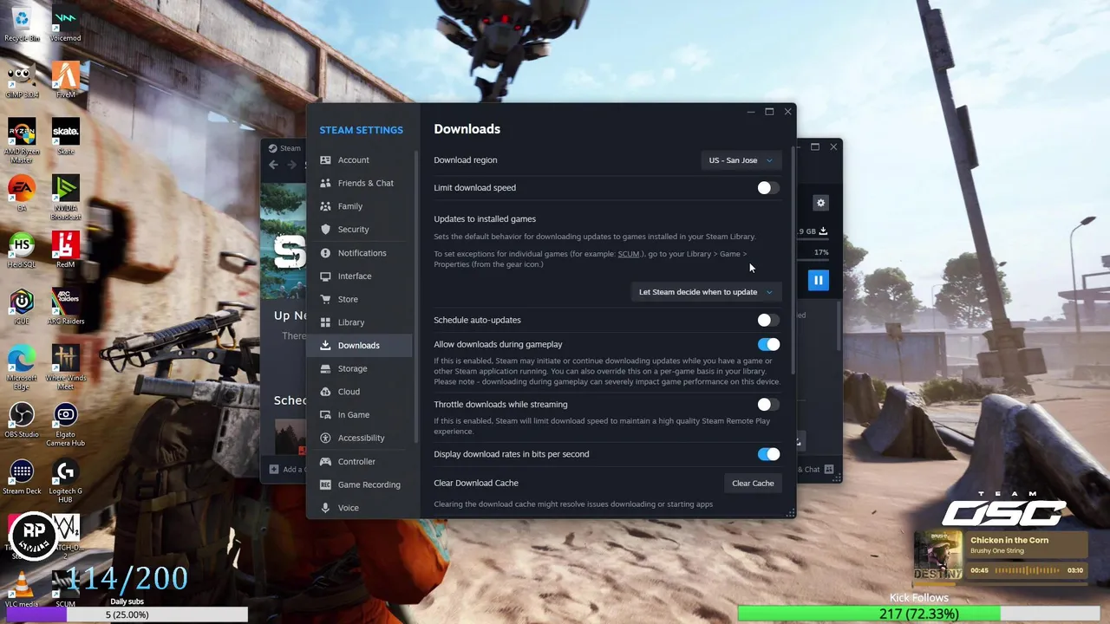1110x624 pixels.
Task: Open the Cloud icon in sidebar
Action: 325,392
